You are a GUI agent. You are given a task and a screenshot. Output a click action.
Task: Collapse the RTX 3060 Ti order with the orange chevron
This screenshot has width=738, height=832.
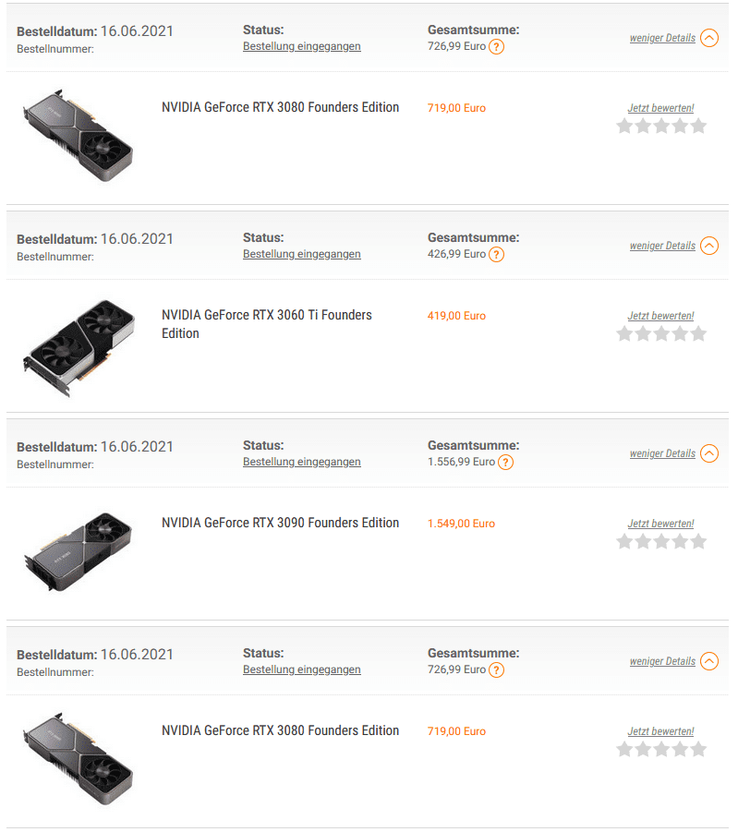pyautogui.click(x=709, y=246)
